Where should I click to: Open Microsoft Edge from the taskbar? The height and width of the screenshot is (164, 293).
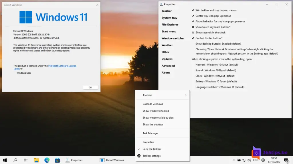(x=47, y=160)
